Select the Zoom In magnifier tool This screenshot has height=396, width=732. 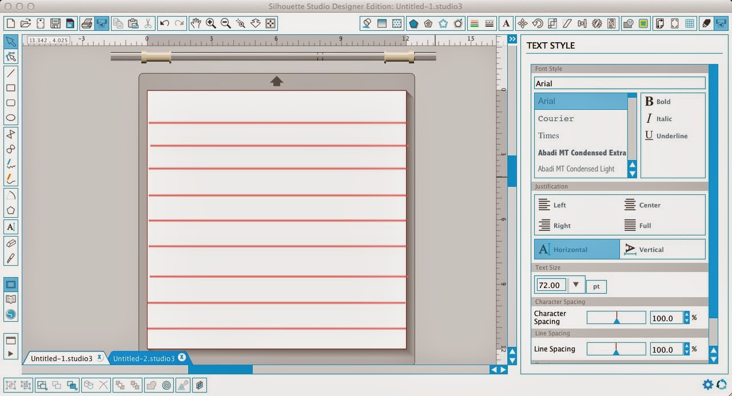click(210, 23)
